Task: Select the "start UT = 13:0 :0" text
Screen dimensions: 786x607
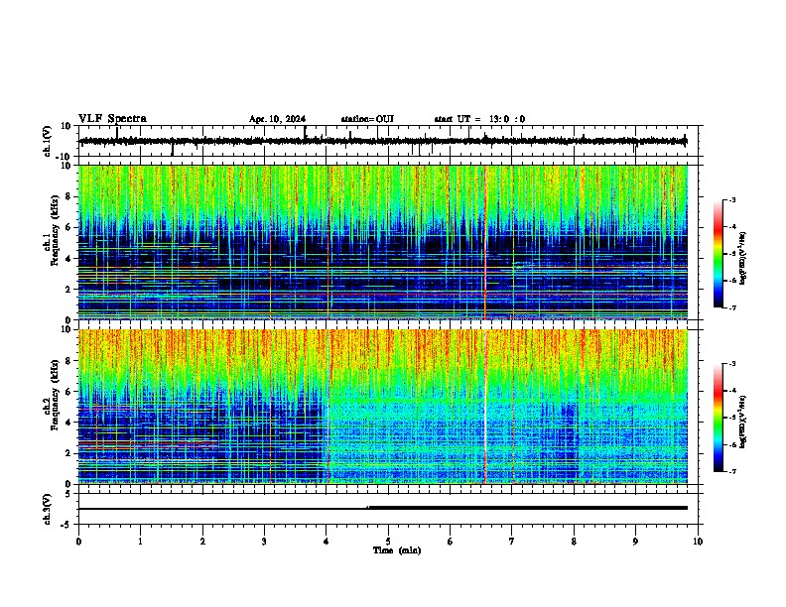Action: pyautogui.click(x=479, y=119)
